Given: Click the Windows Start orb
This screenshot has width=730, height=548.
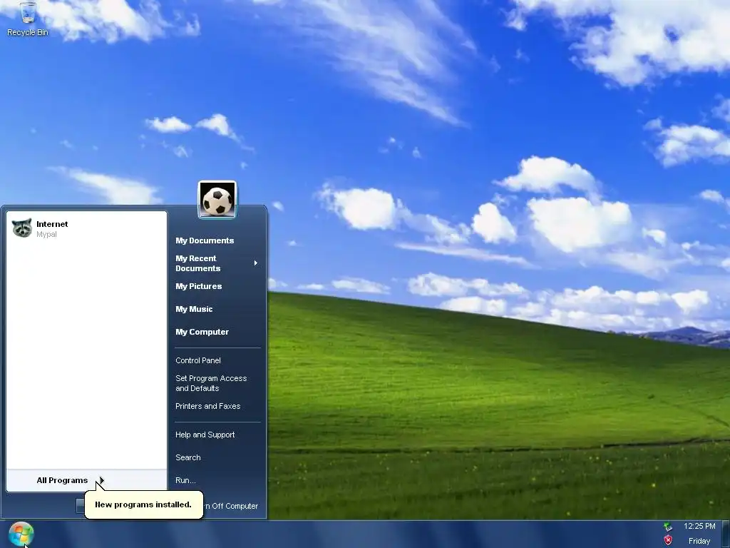Looking at the screenshot, I should point(21,534).
